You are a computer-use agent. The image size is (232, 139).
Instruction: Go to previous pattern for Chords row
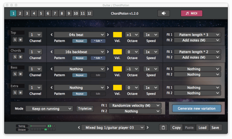pos(51,52)
